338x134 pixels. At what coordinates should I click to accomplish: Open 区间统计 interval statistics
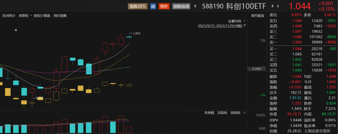point(9,16)
